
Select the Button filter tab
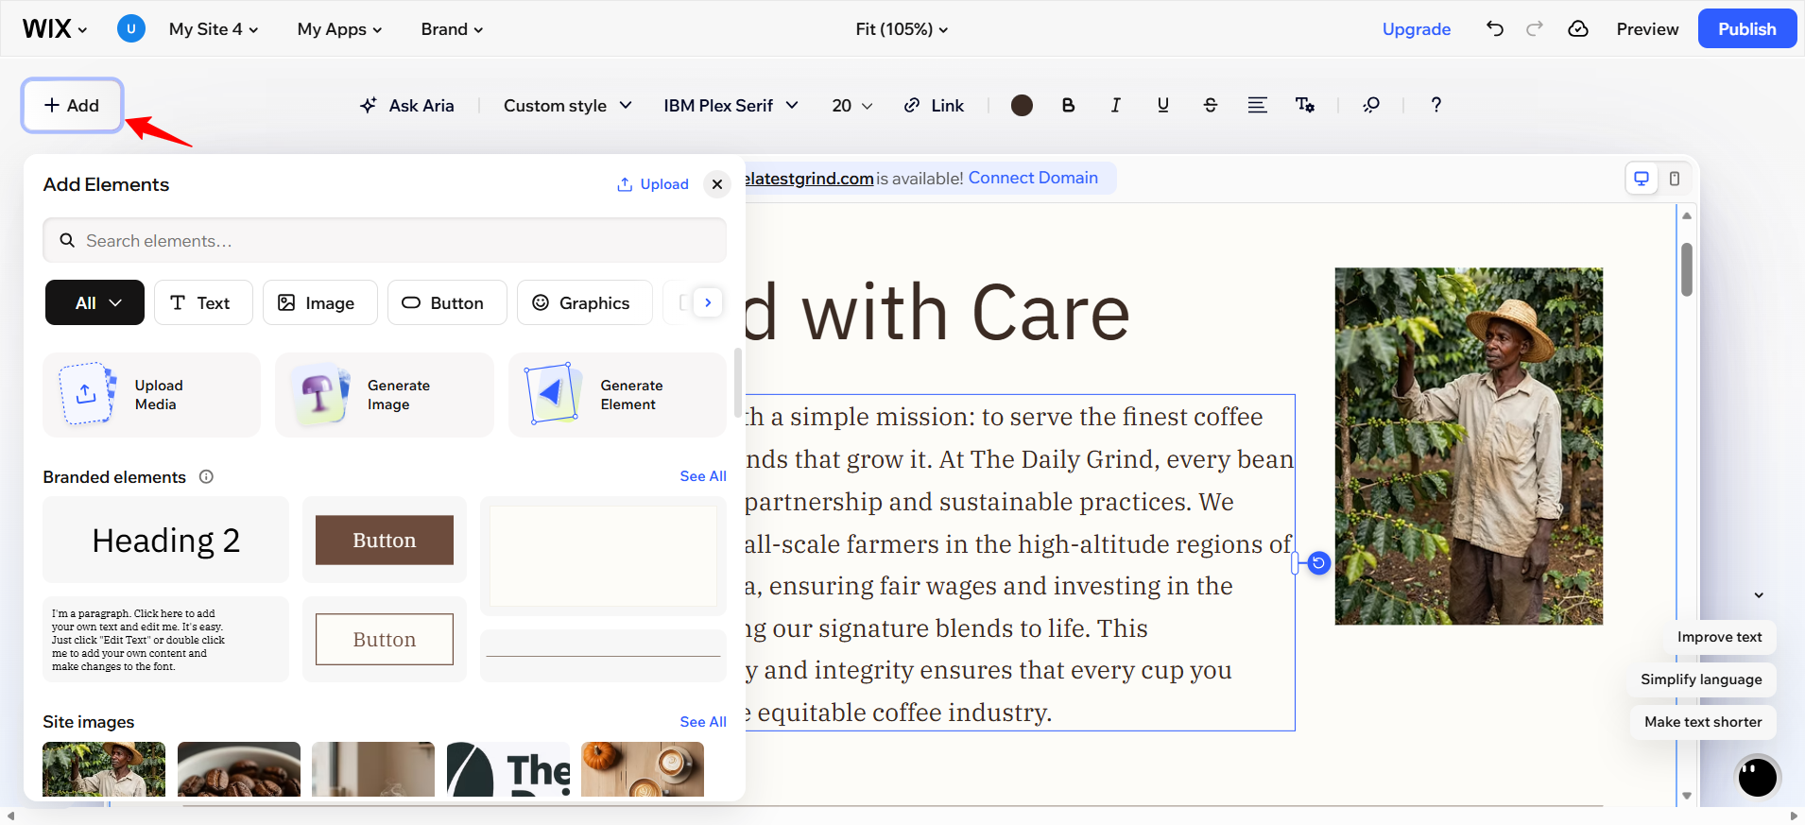[x=447, y=302]
